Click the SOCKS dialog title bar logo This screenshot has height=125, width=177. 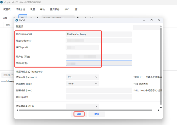coord(17,20)
